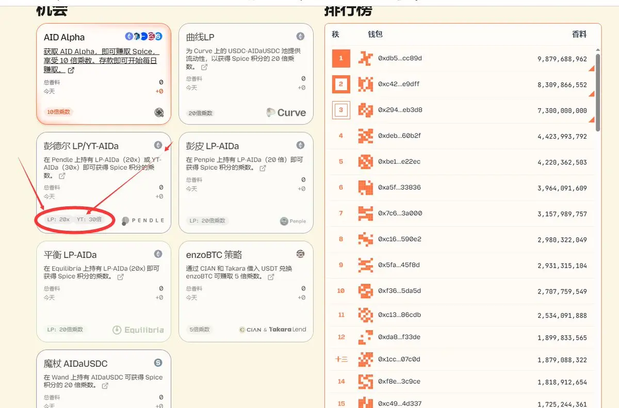Select wallet address 0x1cc...07c0d
Image resolution: width=619 pixels, height=408 pixels.
pyautogui.click(x=399, y=359)
